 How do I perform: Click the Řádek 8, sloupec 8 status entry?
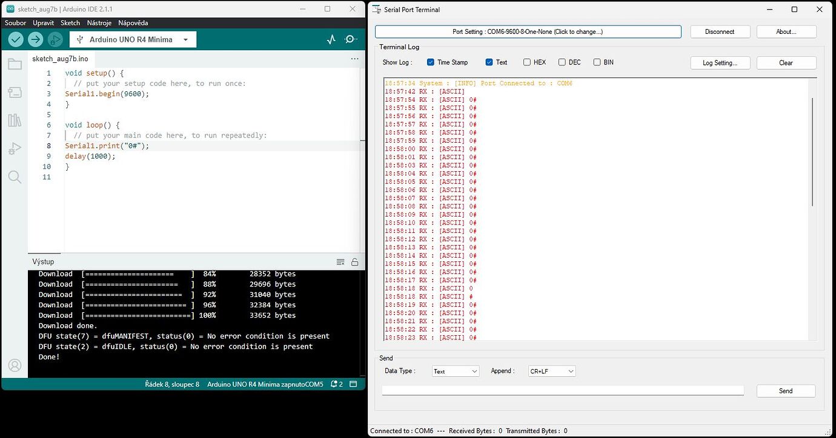(172, 384)
